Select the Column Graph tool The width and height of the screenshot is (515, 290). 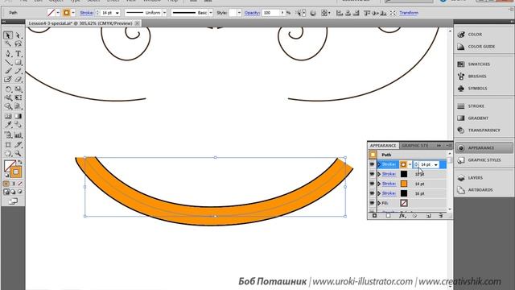point(18,135)
